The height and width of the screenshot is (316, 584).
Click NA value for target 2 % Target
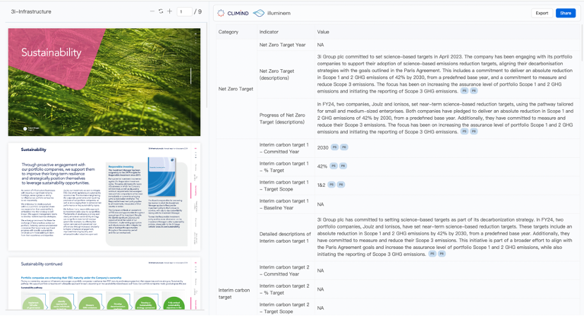tap(320, 289)
